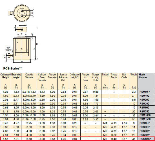155x141 pixels.
Task: Click outside diameter 3.25 x 2.19
Action: [29, 96]
